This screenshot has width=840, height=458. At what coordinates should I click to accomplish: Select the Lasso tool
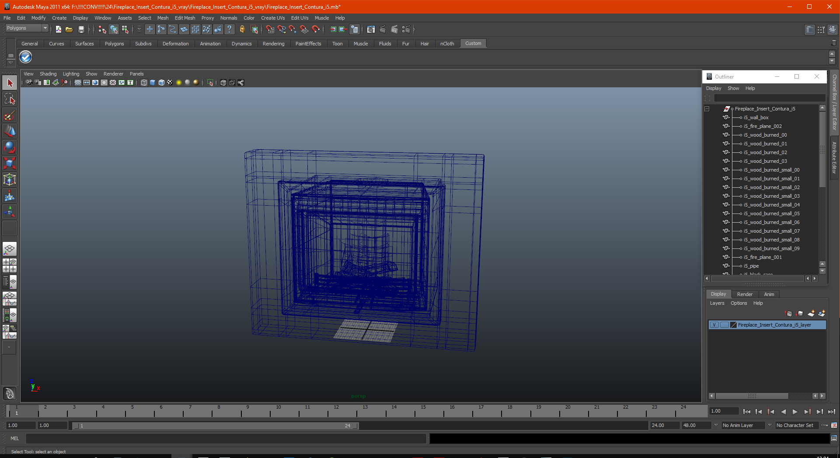point(10,99)
